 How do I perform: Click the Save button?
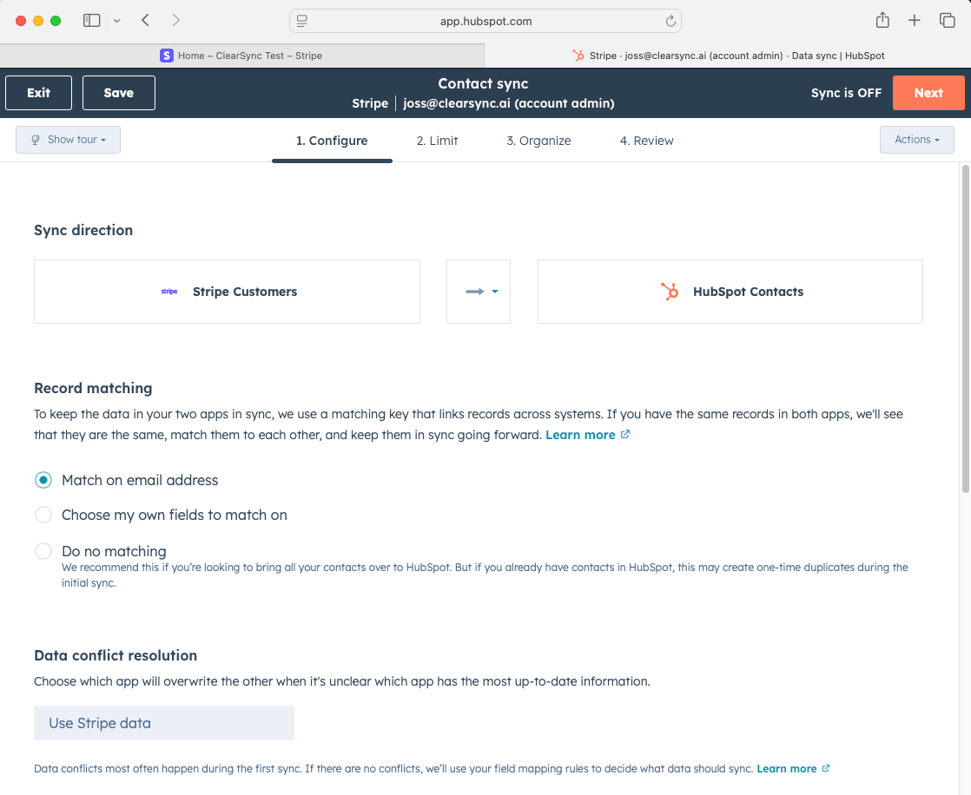[119, 93]
